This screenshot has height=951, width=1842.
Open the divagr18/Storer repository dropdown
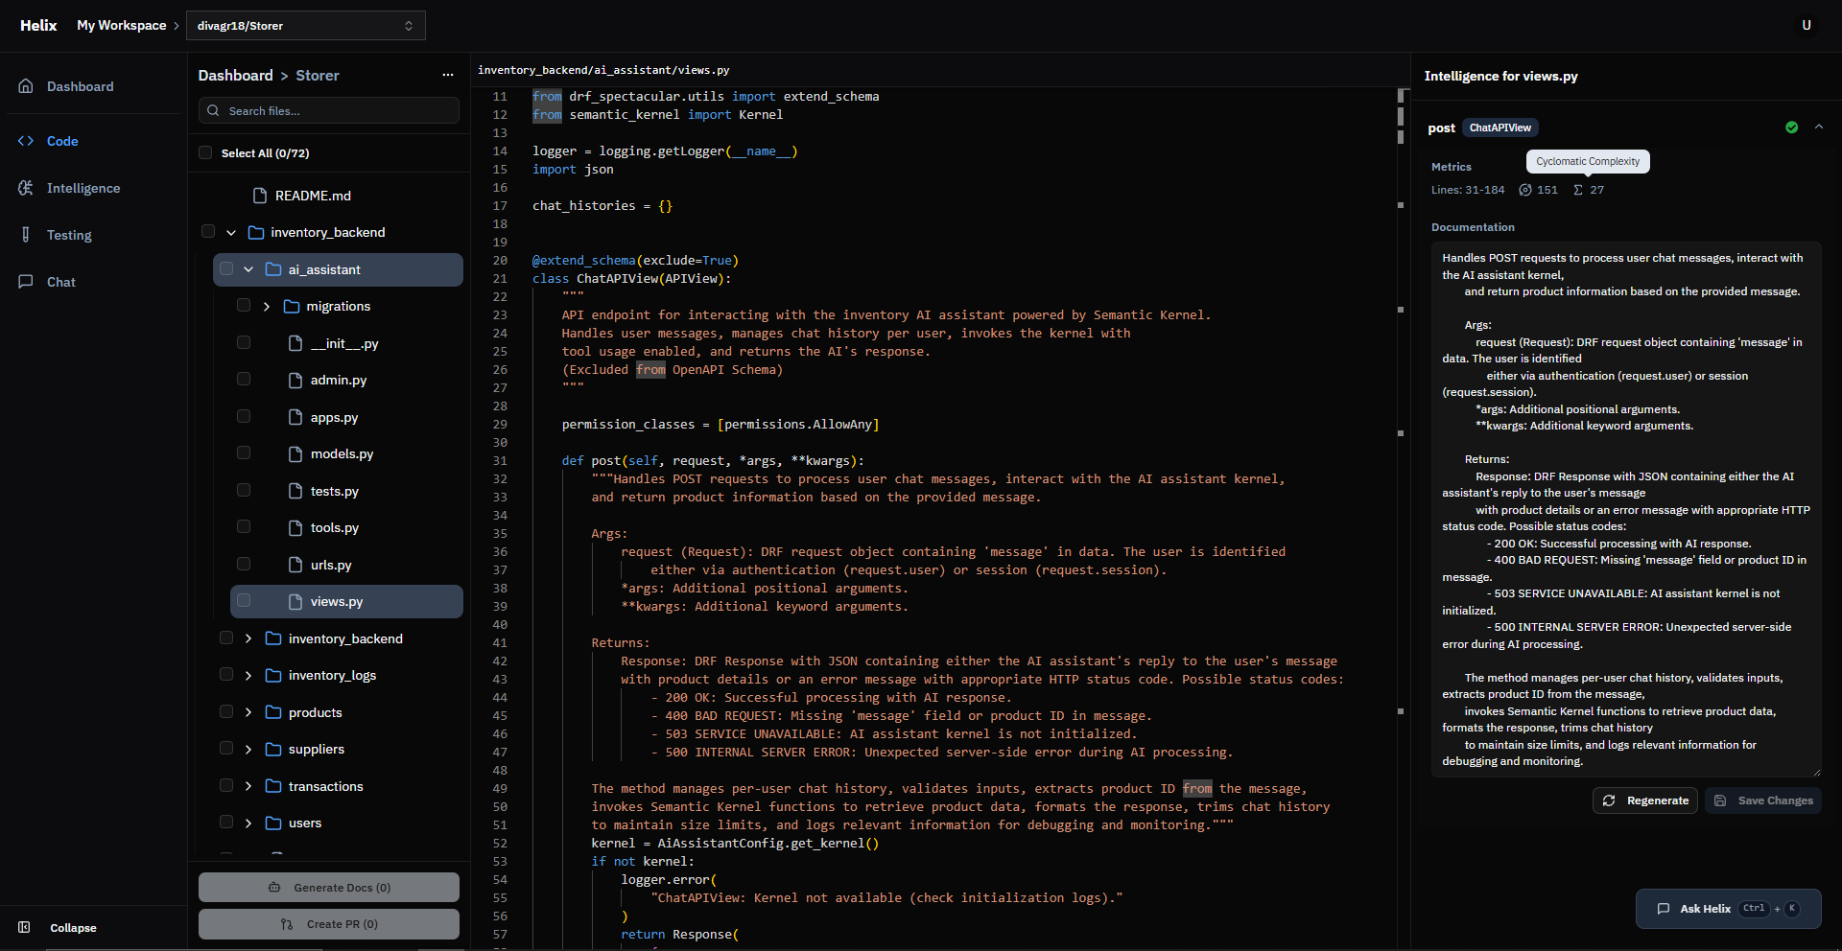[305, 26]
